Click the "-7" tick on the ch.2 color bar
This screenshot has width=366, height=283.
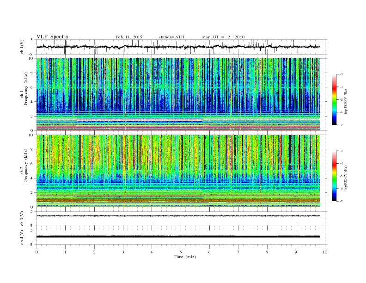[x=341, y=201]
